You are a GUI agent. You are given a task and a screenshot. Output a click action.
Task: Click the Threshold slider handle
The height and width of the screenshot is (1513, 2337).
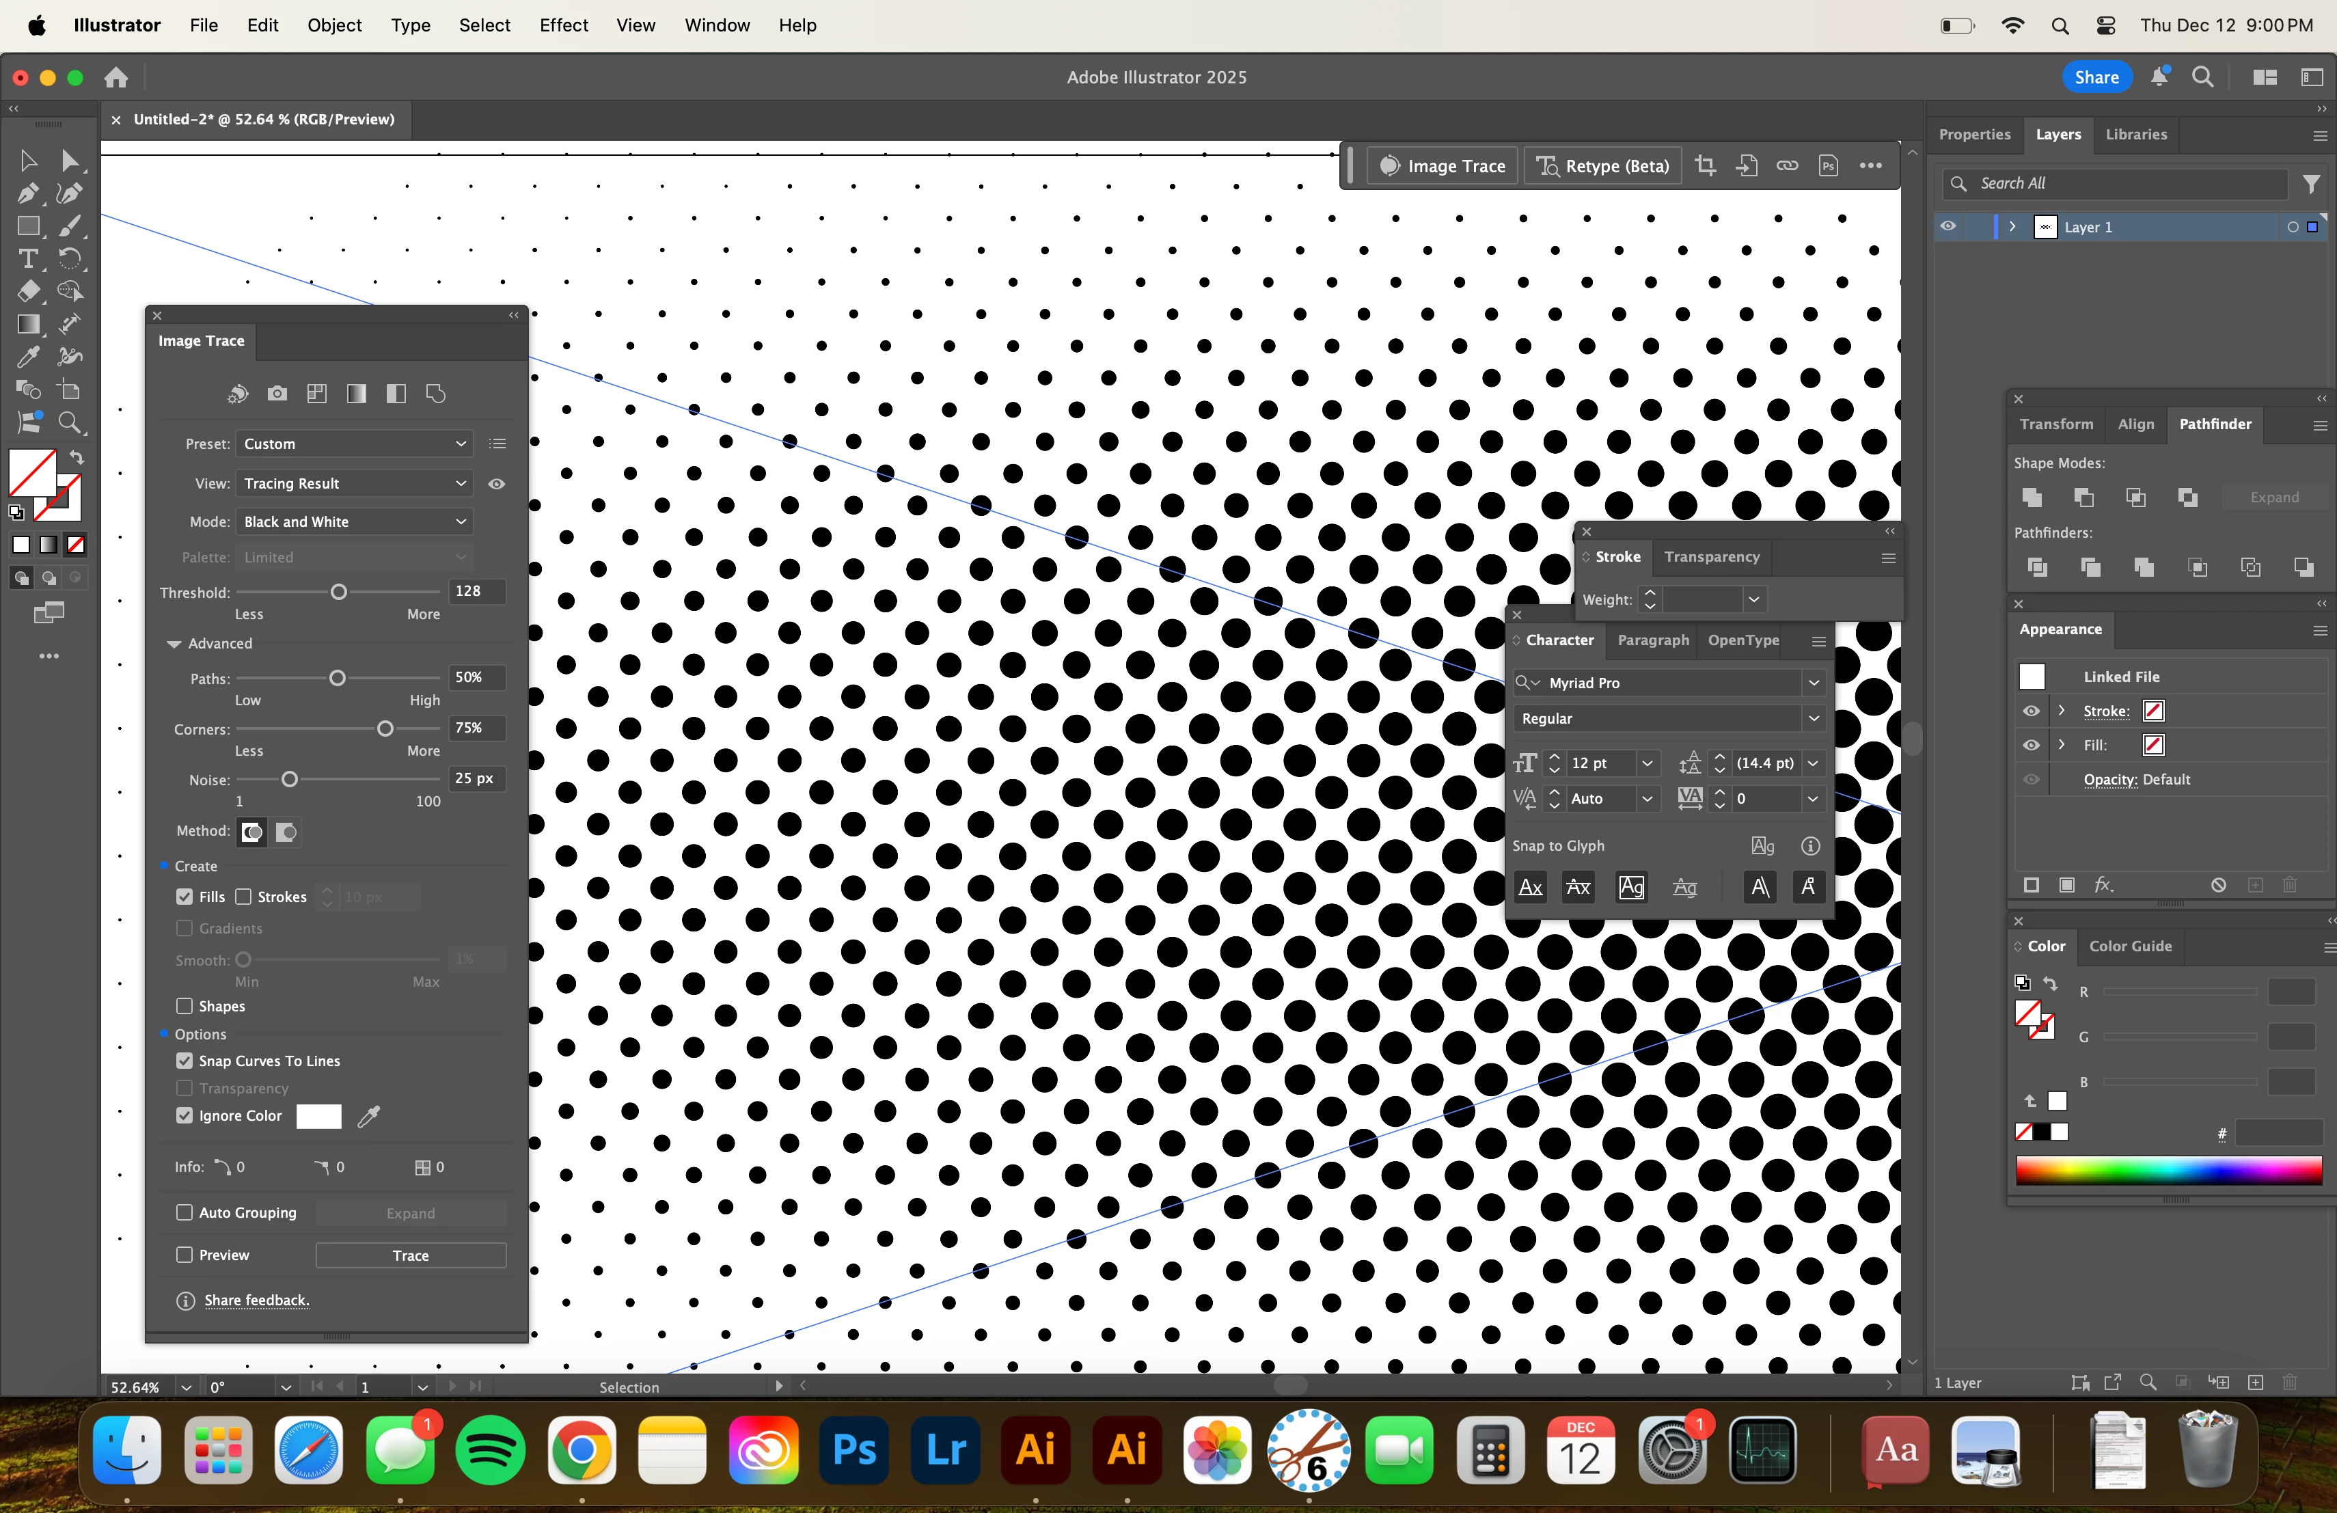(339, 592)
